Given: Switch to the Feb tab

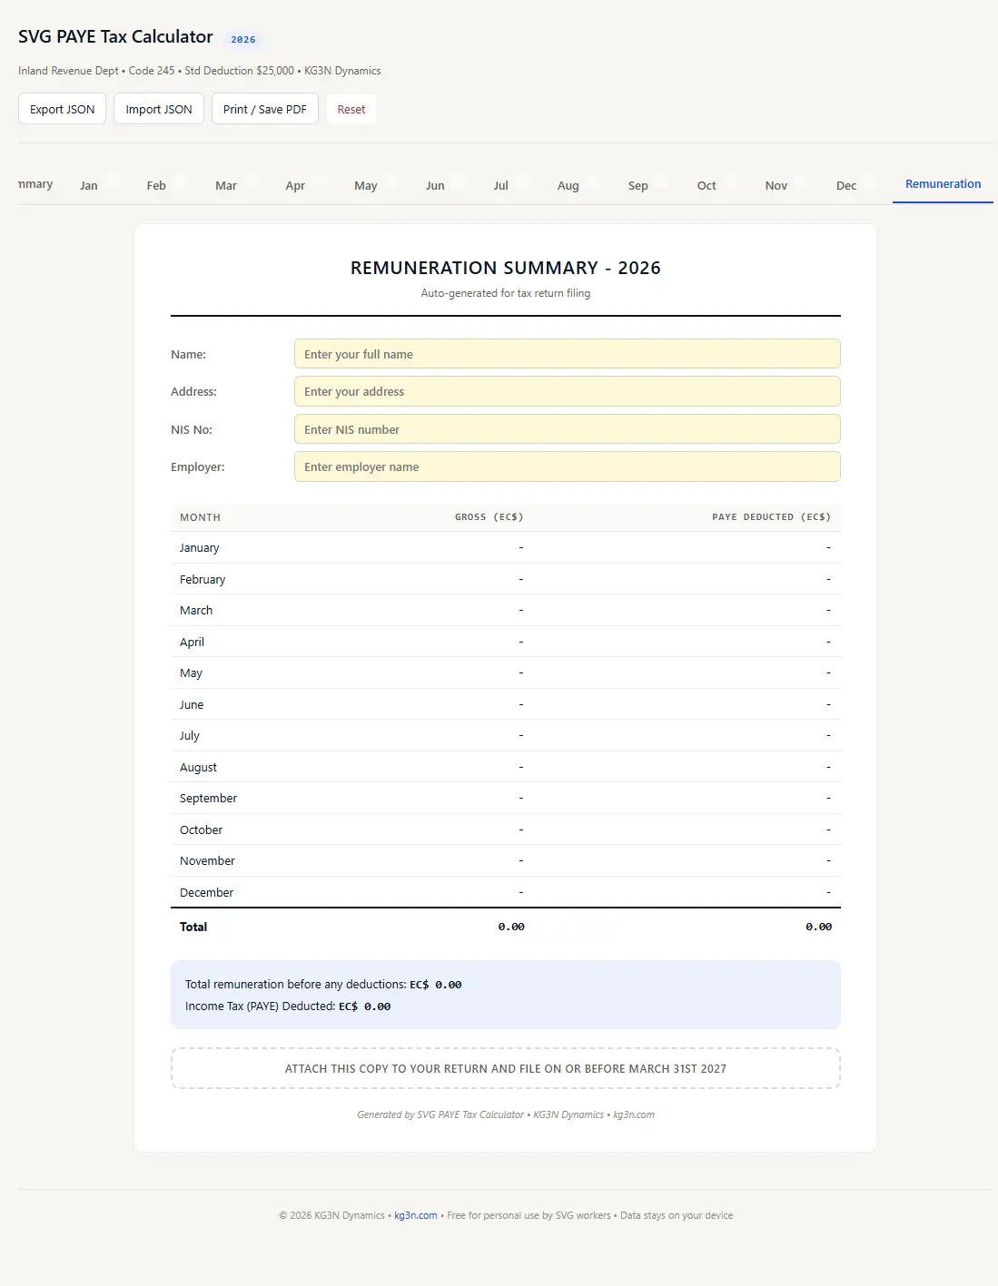Looking at the screenshot, I should point(156,185).
